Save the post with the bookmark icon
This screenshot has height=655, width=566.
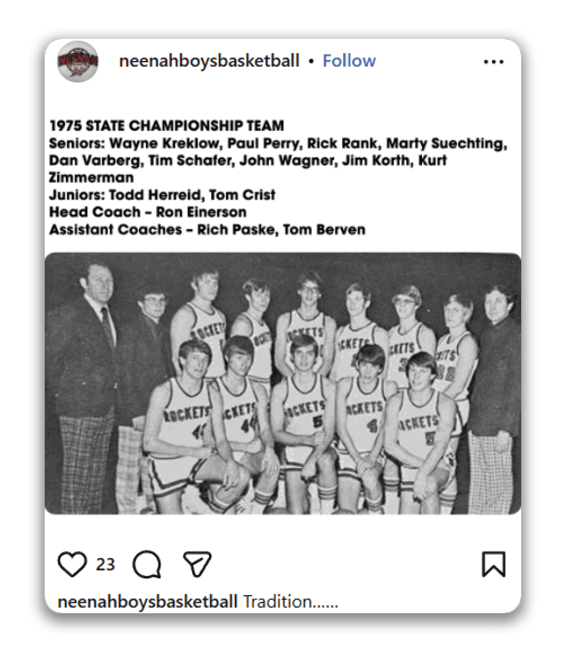[494, 564]
